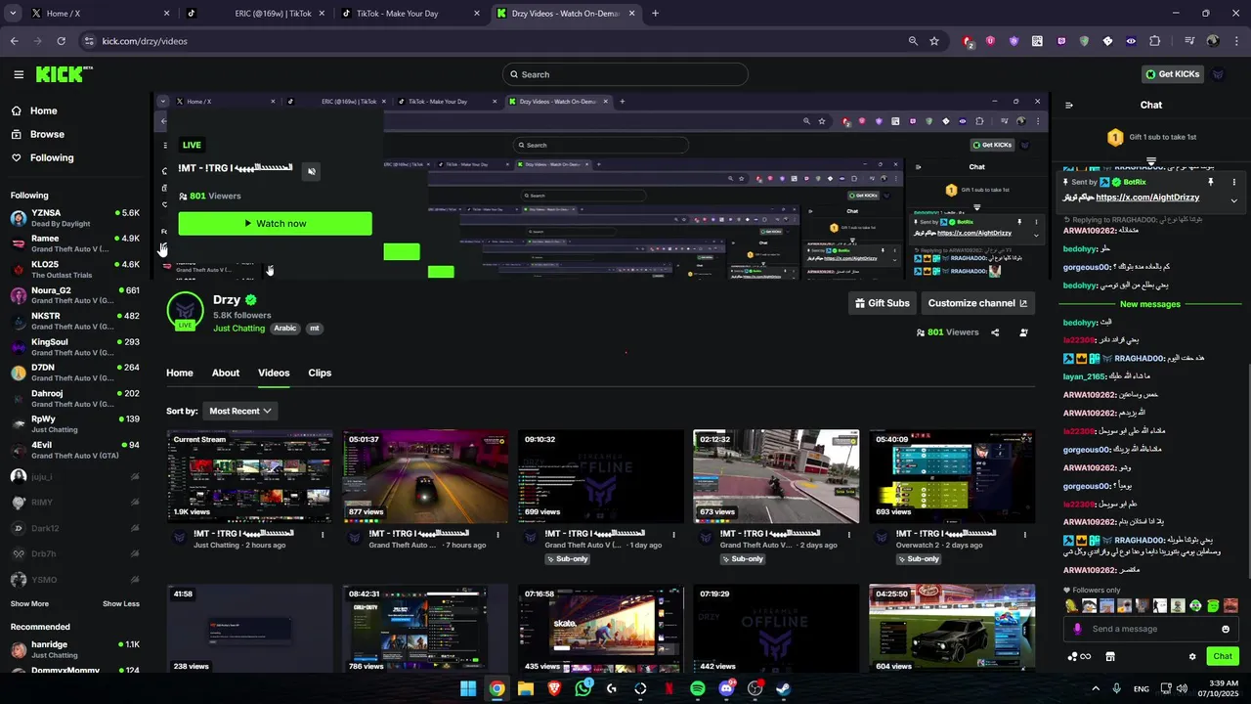The width and height of the screenshot is (1251, 704).
Task: Click the Send a message field
Action: coord(1153,629)
